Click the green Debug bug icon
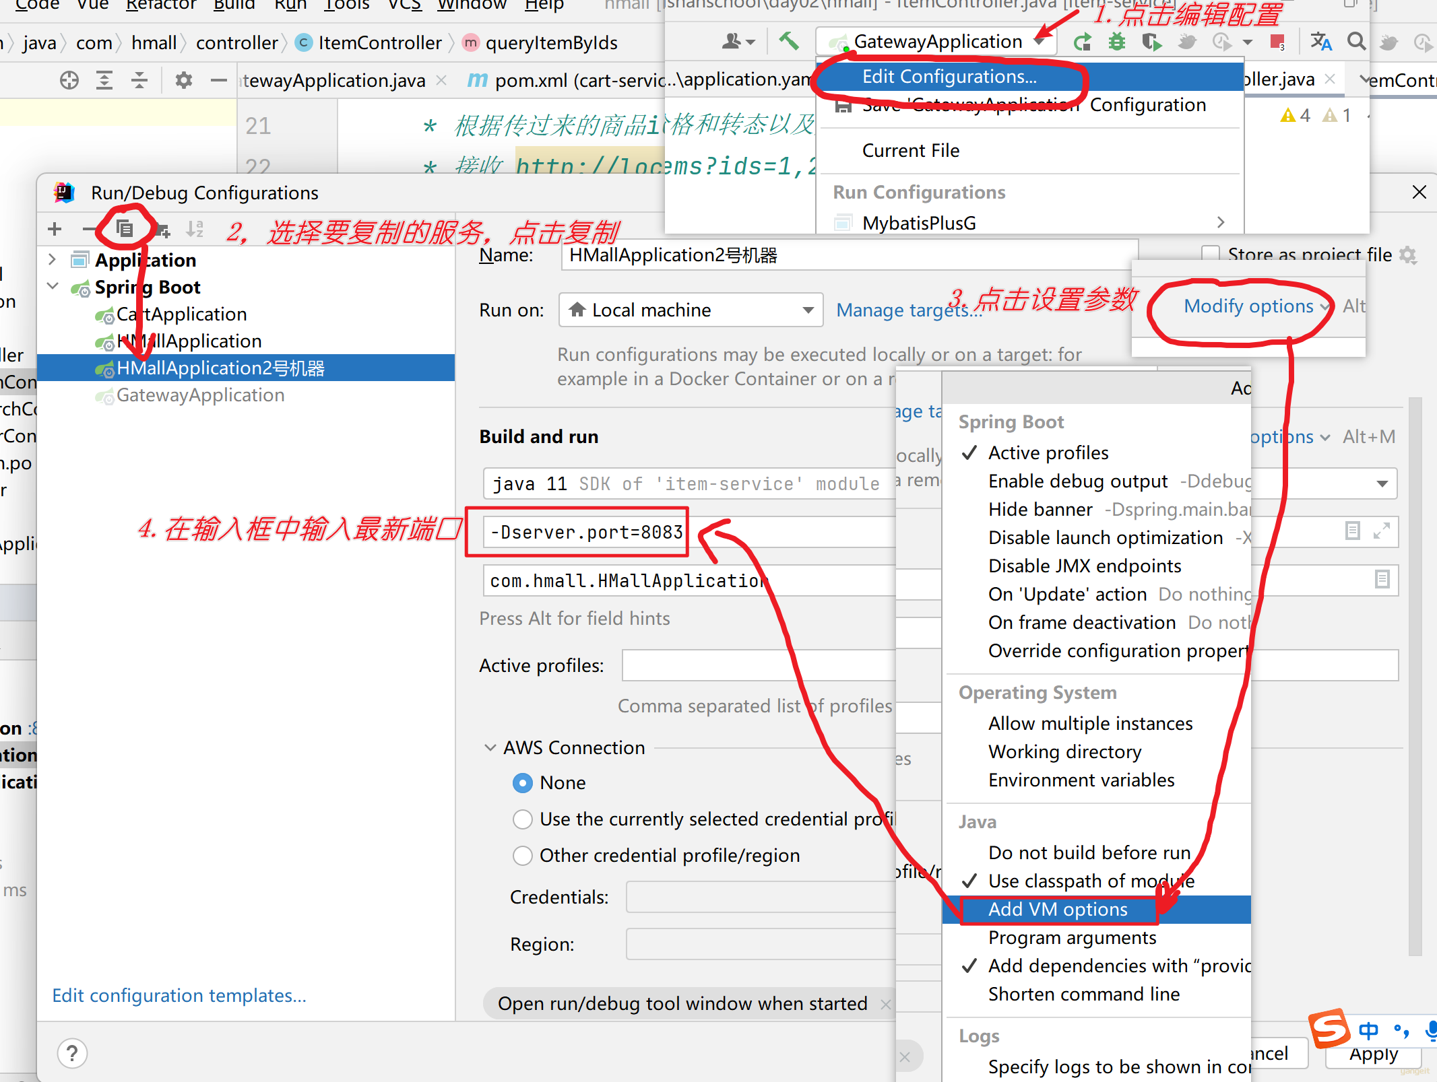 click(1117, 42)
